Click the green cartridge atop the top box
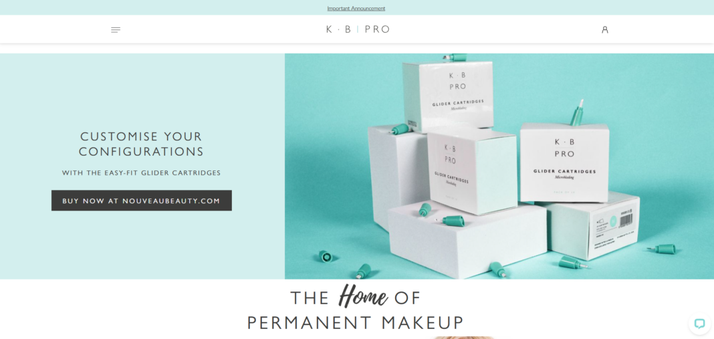Viewport: 714px width, 339px height. click(x=455, y=57)
